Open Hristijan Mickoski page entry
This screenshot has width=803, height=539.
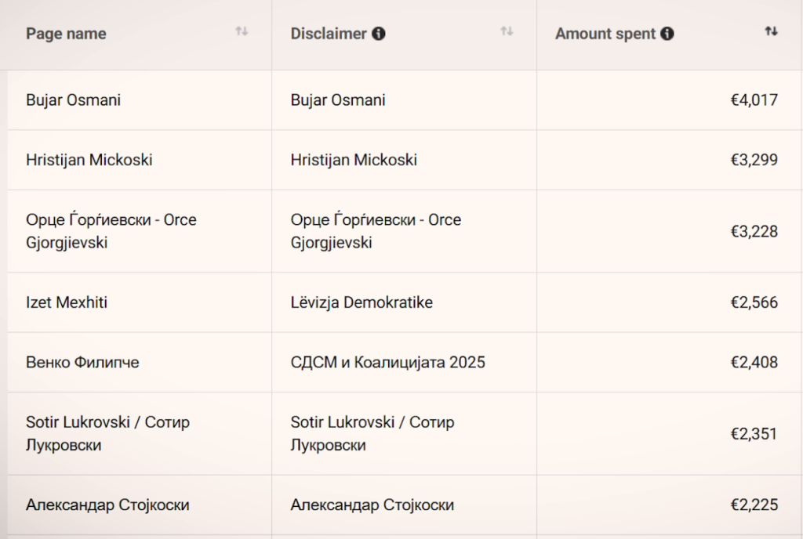(89, 160)
